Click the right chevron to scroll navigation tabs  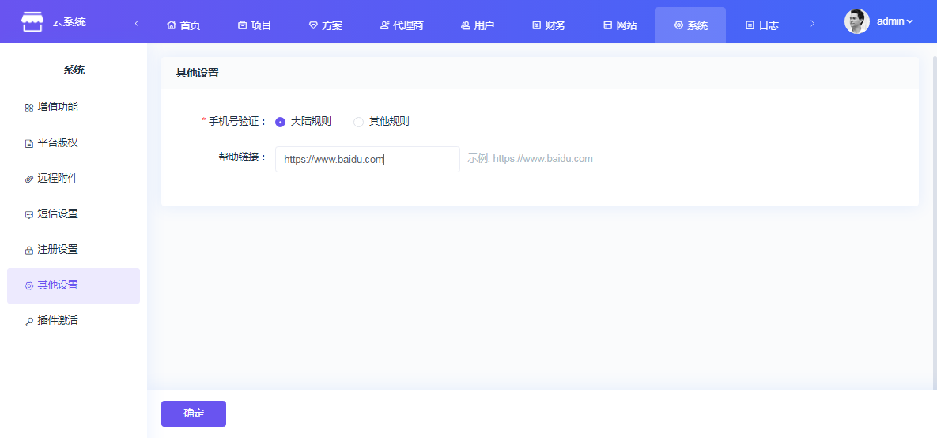pyautogui.click(x=812, y=23)
